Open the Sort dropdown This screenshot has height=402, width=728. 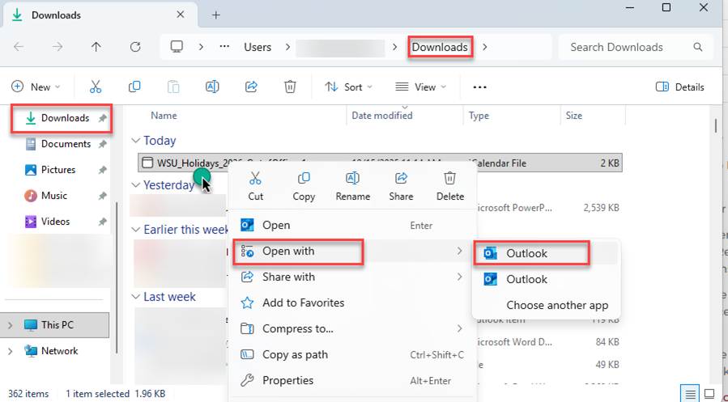[348, 87]
